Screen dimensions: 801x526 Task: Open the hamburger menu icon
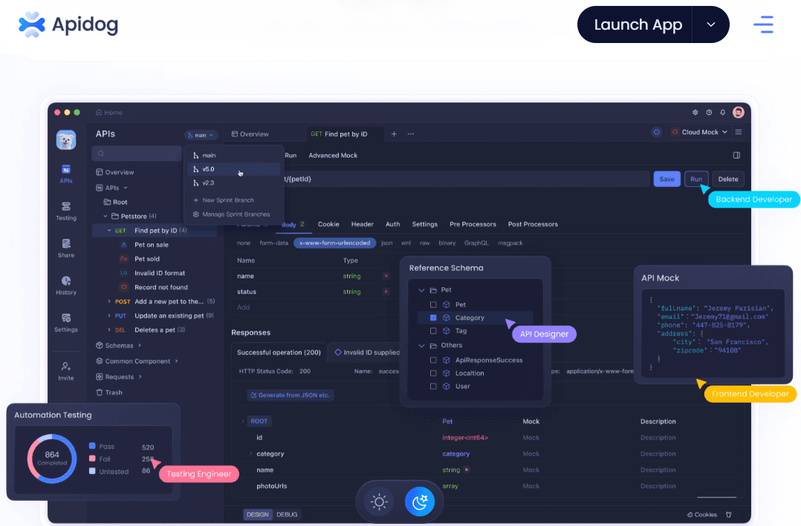[763, 24]
